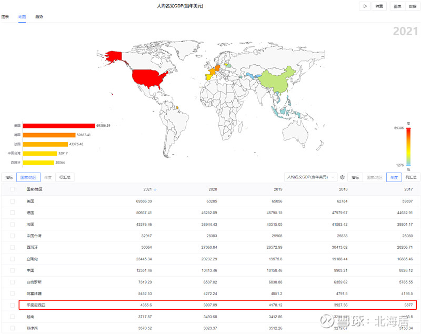Click green-shaded China on the map
Viewport: 421px width, 334px height.
[x=278, y=80]
